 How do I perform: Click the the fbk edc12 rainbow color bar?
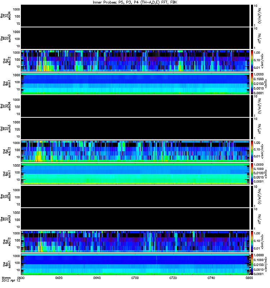252,242
